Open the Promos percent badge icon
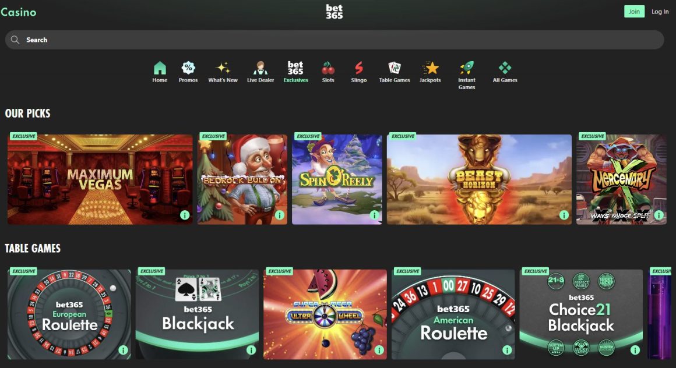Screen dimensions: 676x368 (188, 68)
